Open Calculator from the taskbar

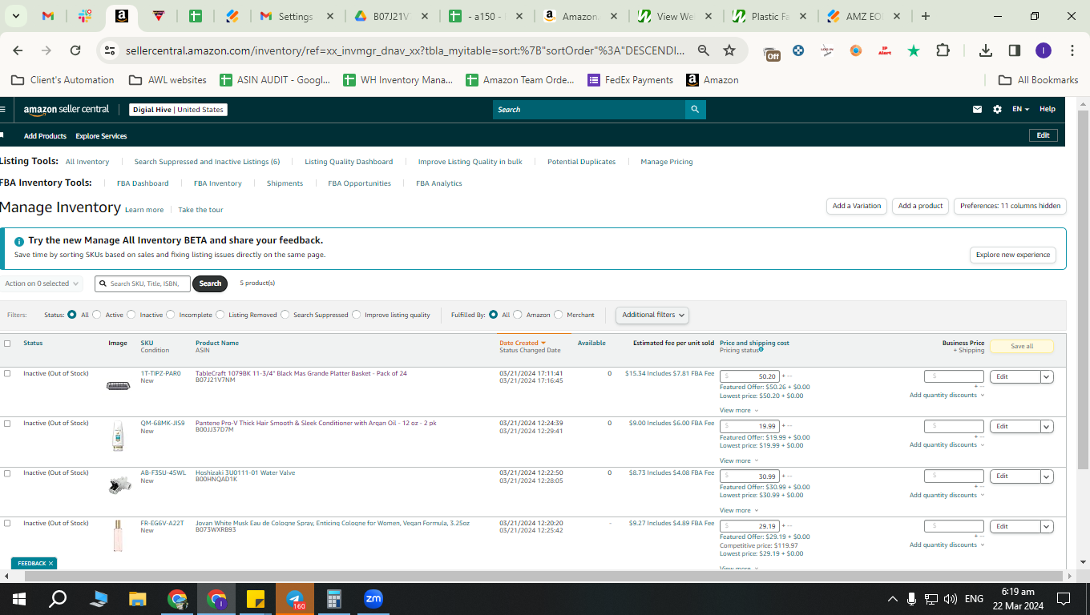[x=334, y=599]
